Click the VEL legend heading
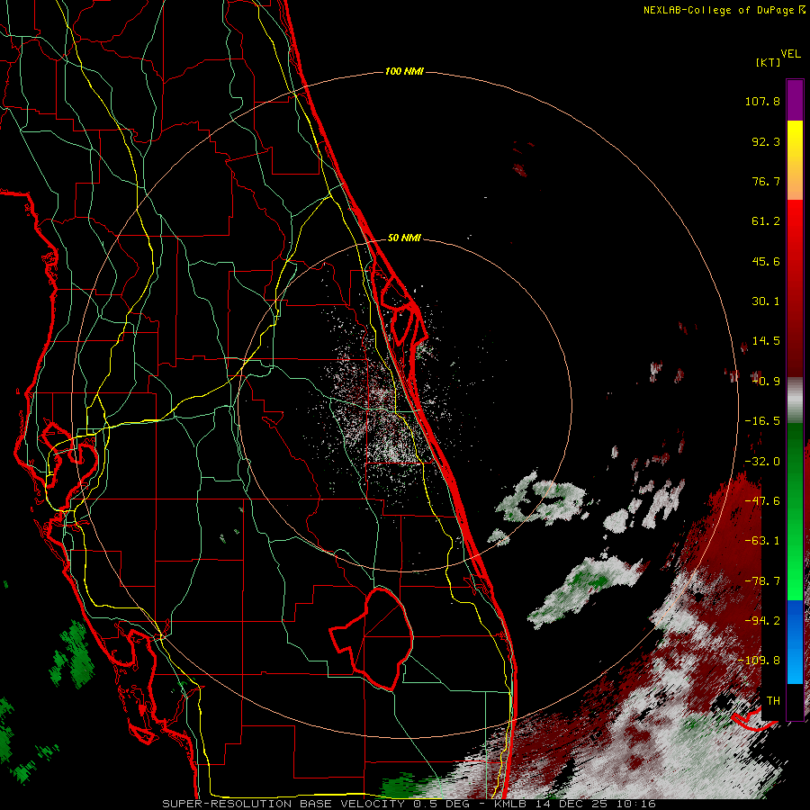This screenshot has width=810, height=810. click(x=790, y=54)
